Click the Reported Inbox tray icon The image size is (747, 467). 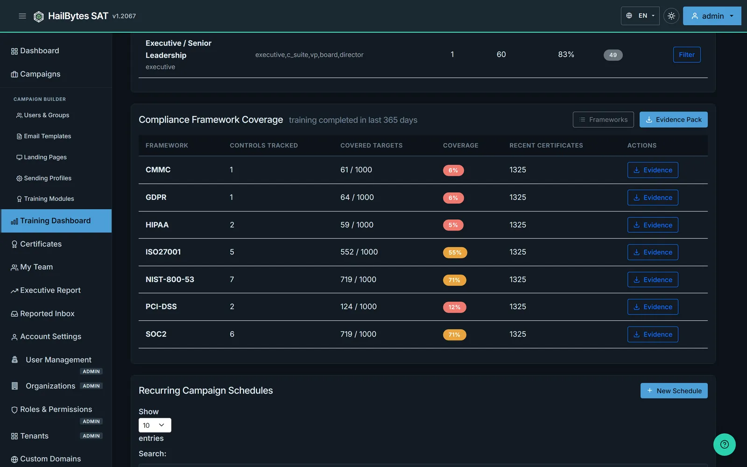14,314
